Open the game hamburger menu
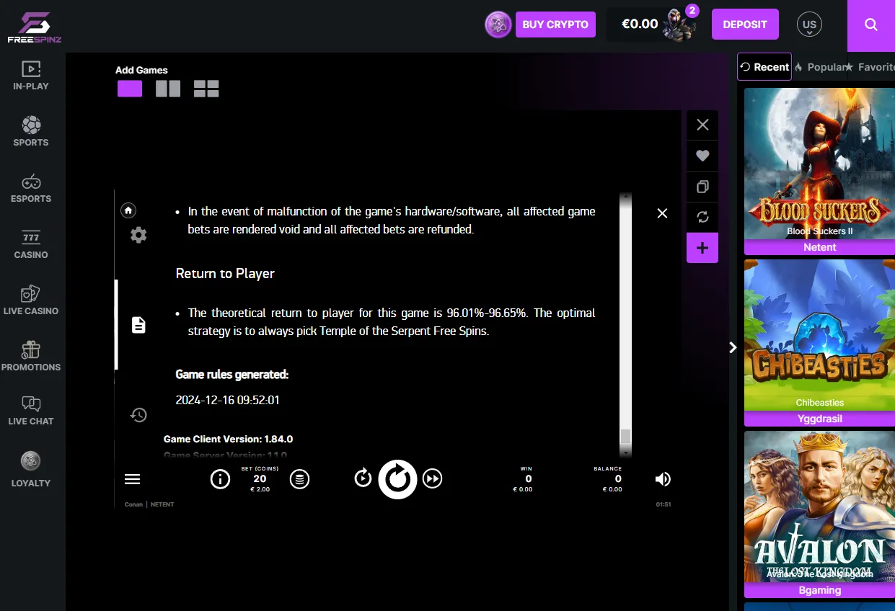 pos(133,479)
